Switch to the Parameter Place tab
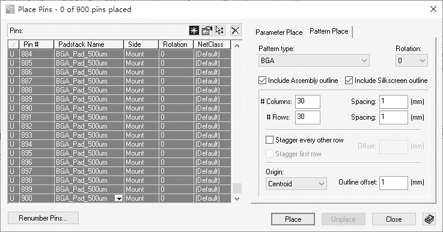443x232 pixels. point(279,32)
